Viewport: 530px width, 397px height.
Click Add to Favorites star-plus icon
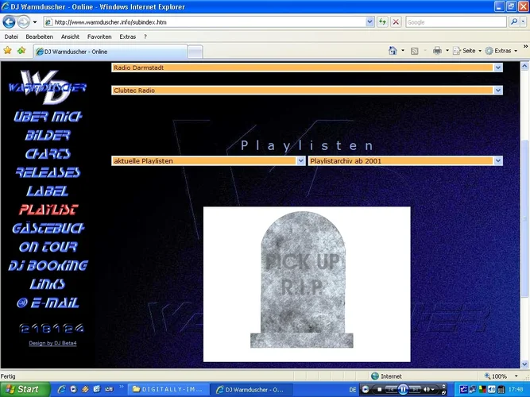21,51
